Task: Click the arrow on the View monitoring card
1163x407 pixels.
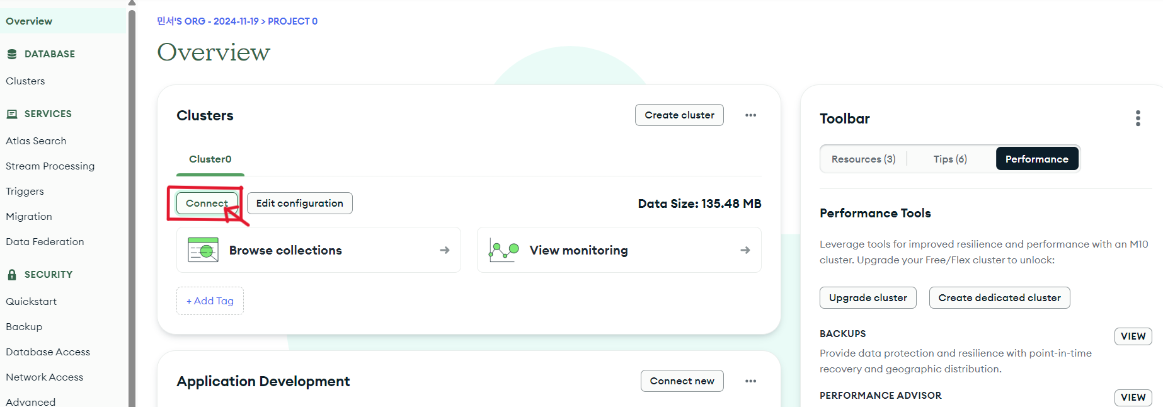Action: tap(745, 250)
